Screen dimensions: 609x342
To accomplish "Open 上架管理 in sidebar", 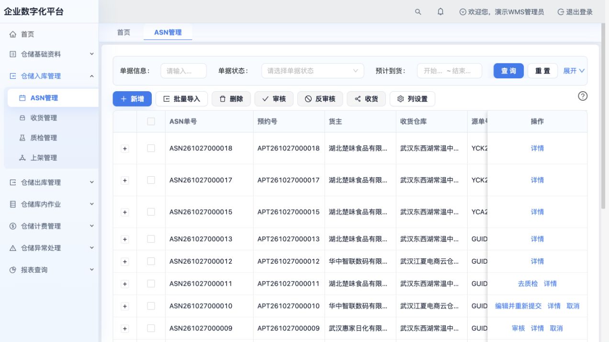I will coord(51,158).
